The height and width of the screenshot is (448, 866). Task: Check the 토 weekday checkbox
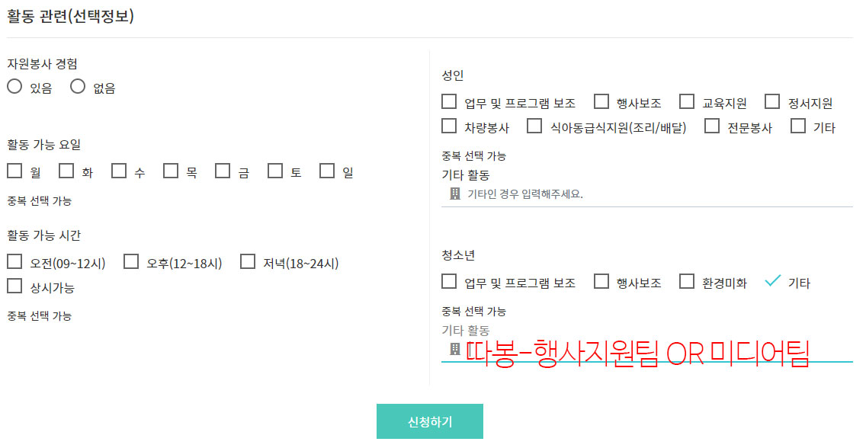tap(275, 171)
